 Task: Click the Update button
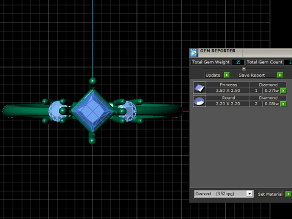click(213, 75)
